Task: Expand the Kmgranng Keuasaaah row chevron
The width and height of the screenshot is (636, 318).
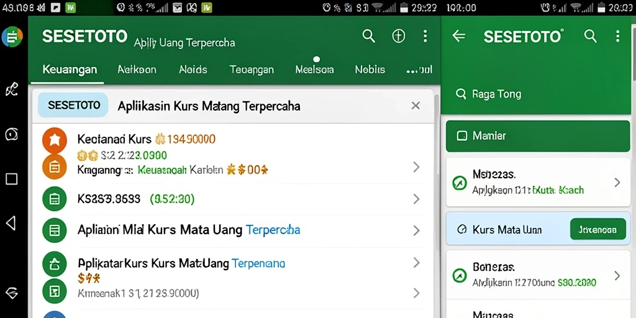Action: click(416, 166)
